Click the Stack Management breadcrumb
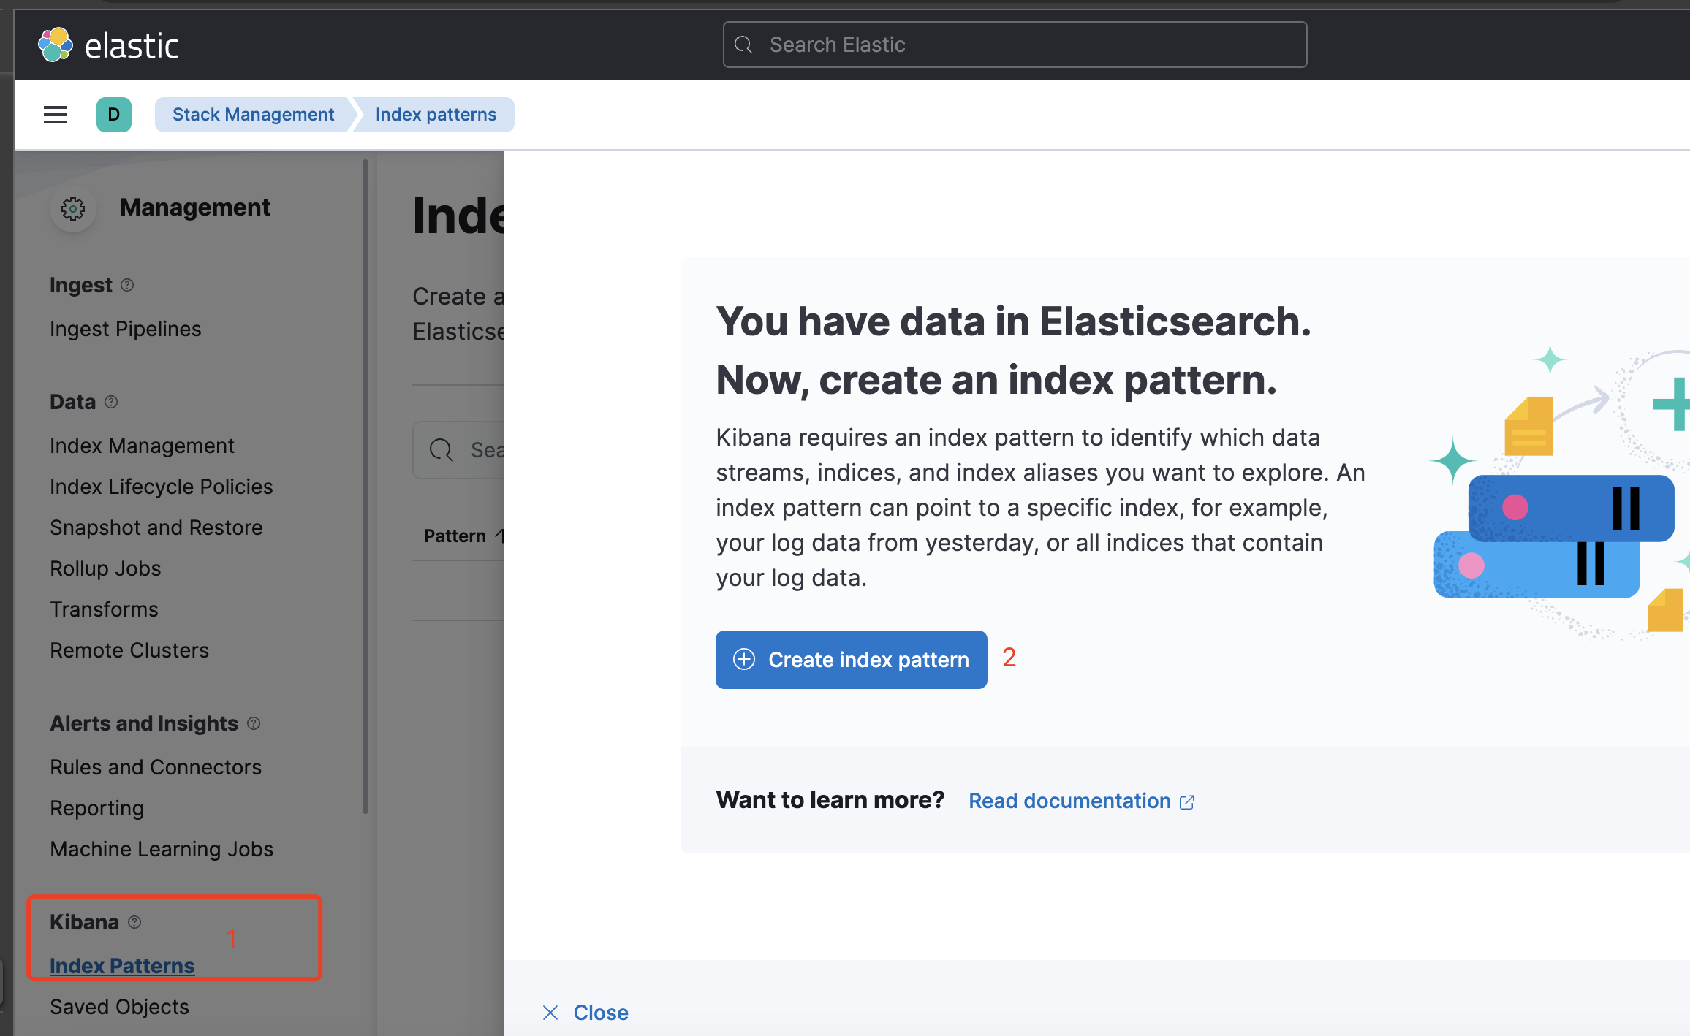 coord(253,115)
